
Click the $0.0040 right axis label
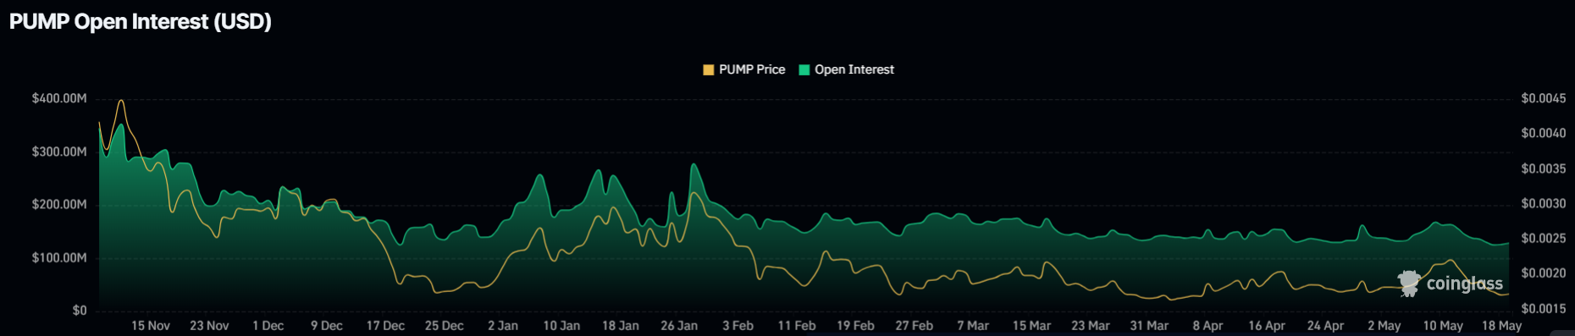1544,133
